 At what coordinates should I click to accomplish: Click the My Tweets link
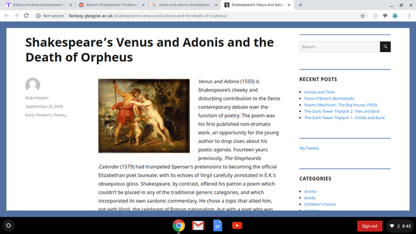[309, 148]
